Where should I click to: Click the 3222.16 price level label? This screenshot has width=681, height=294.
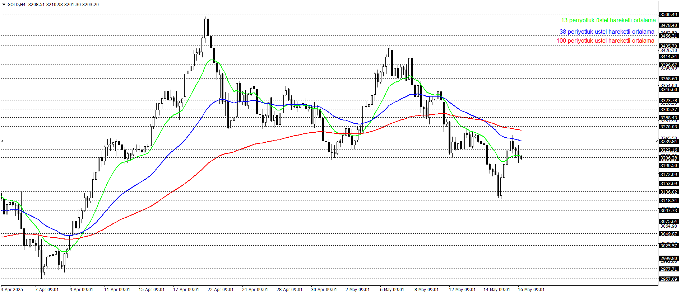(669, 150)
